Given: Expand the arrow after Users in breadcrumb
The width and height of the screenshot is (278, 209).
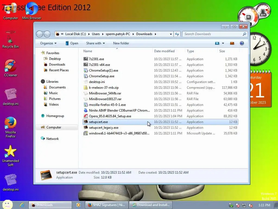Looking at the screenshot, I should coord(103,34).
